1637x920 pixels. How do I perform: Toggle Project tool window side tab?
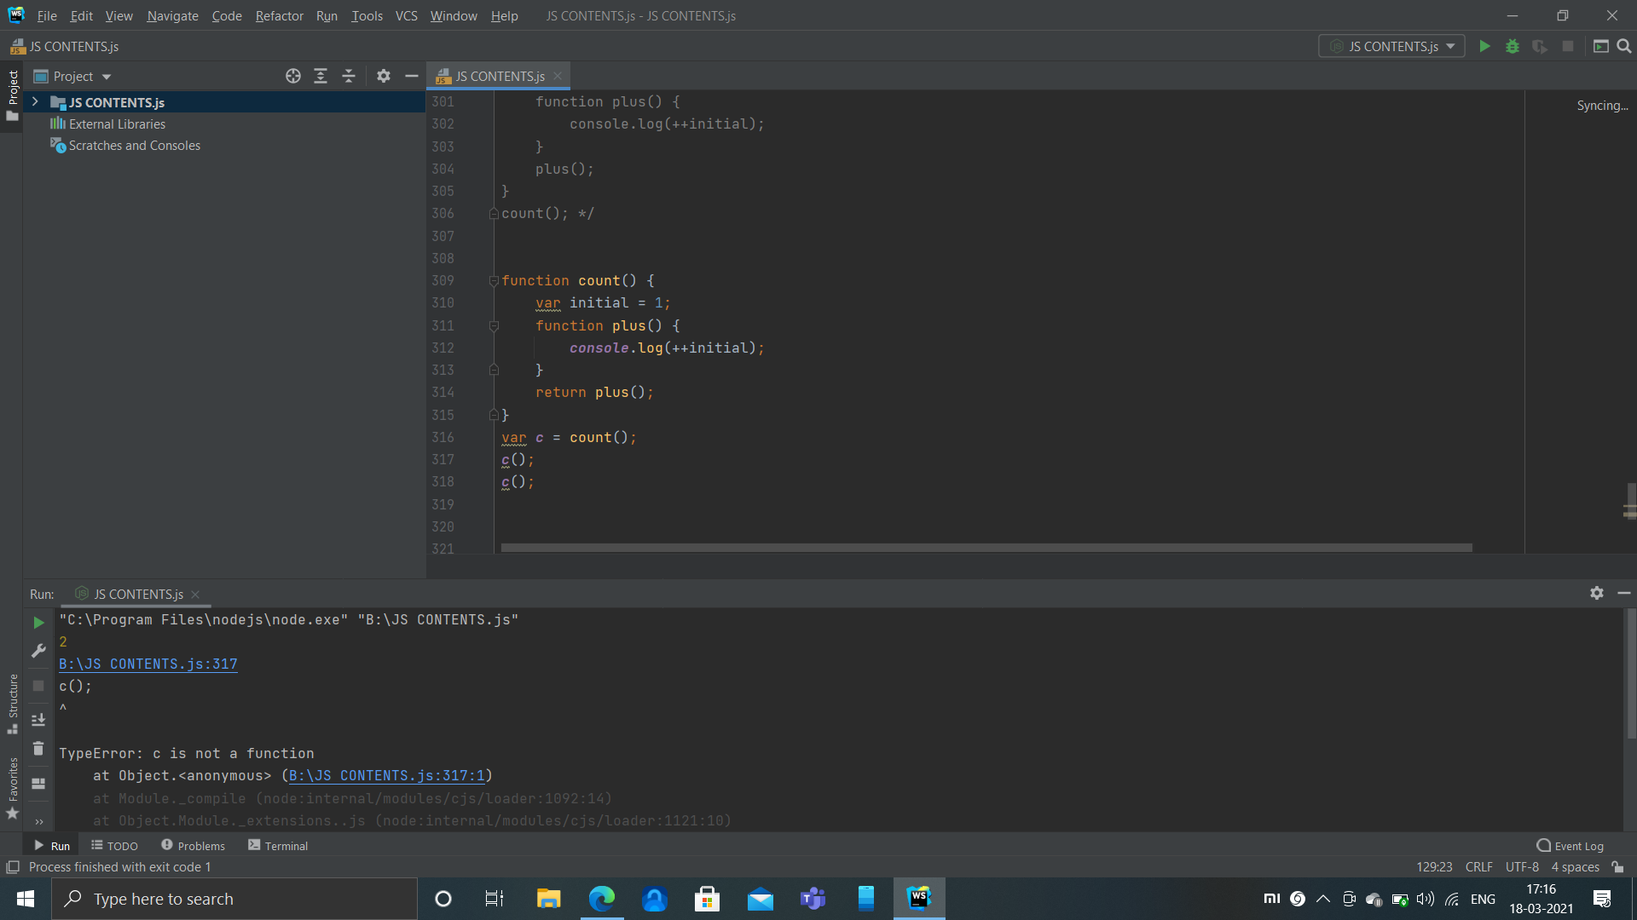click(x=12, y=94)
